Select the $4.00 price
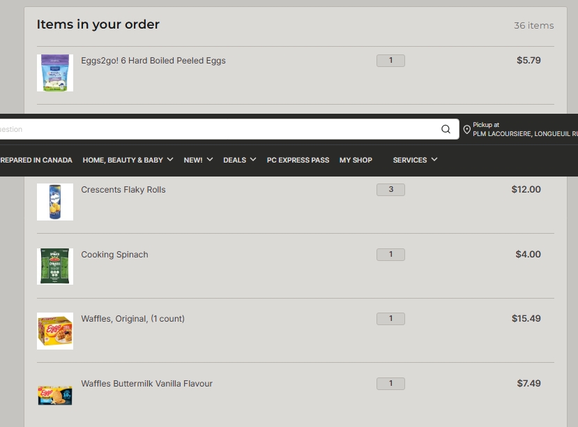 tap(528, 254)
